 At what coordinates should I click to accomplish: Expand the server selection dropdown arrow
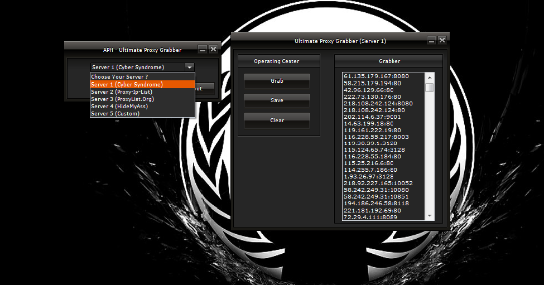(190, 67)
